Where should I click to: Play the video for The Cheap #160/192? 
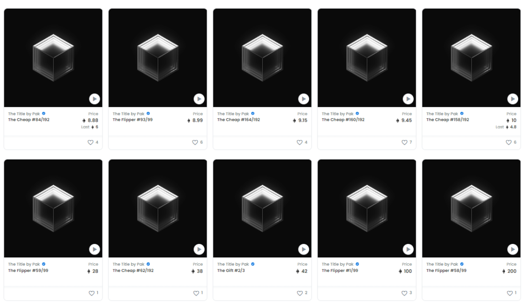click(x=408, y=99)
